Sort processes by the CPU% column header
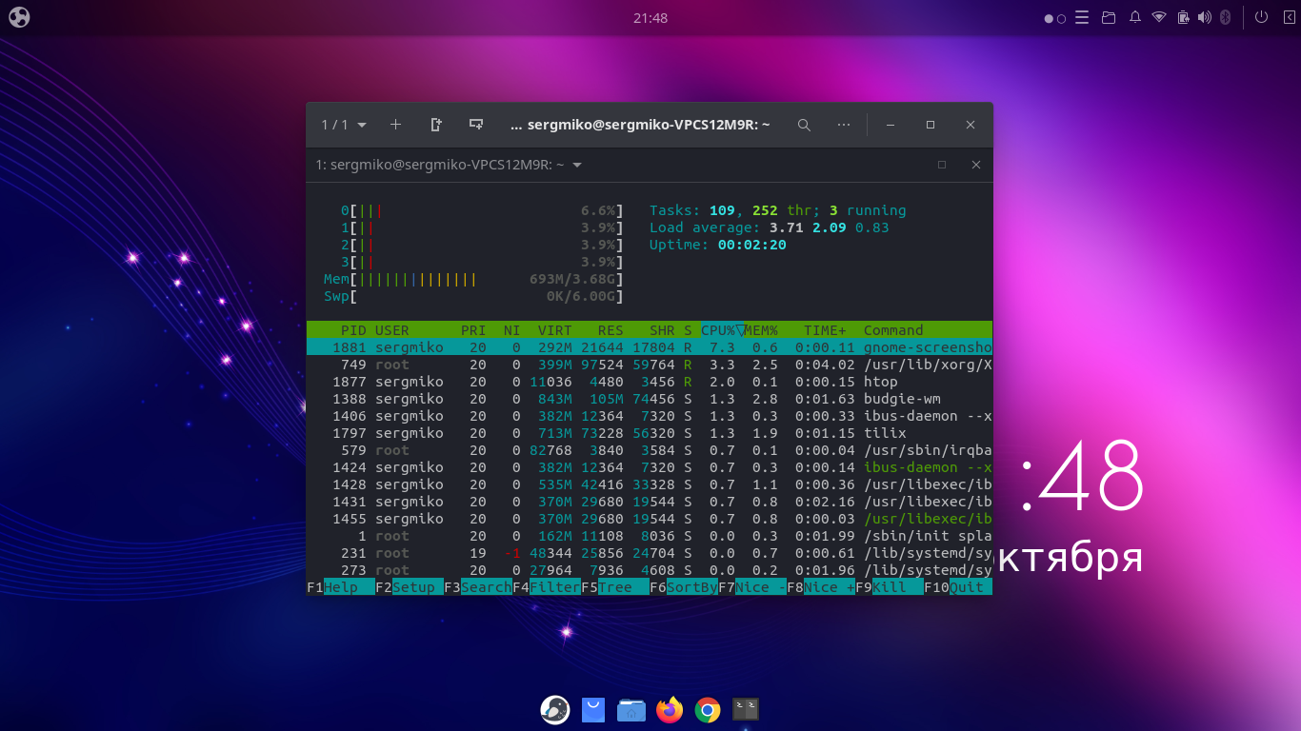 coord(718,330)
